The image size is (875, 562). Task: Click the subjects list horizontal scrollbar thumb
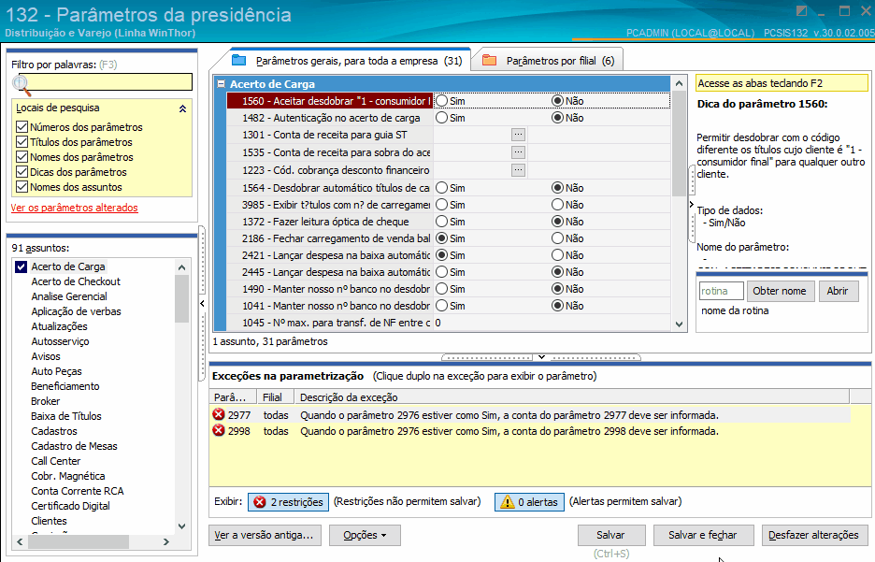(x=79, y=541)
